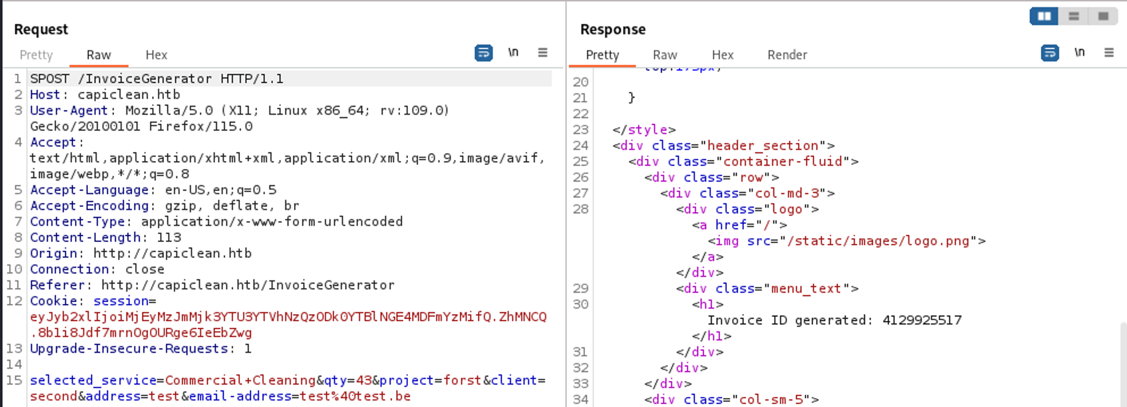
Task: Click the session cookie value text
Action: 287,317
